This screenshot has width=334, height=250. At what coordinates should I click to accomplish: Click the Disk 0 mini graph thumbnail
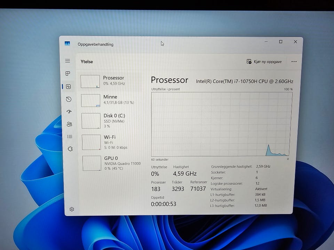coord(91,121)
